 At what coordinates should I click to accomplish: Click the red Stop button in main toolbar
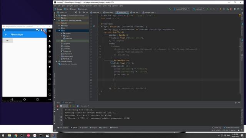pyautogui.click(x=231, y=9)
